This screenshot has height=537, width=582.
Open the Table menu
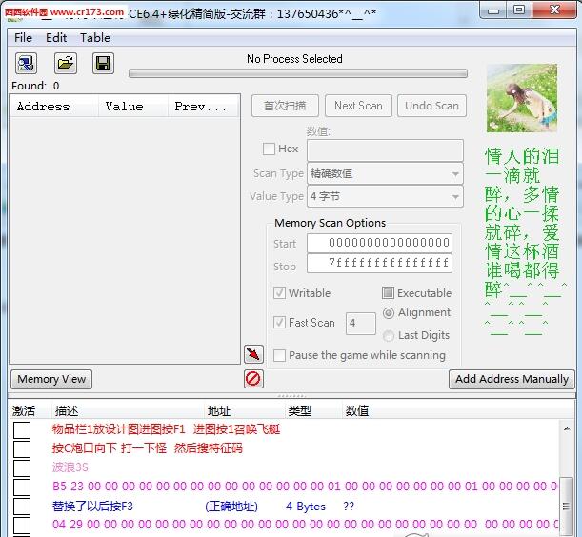tap(95, 38)
